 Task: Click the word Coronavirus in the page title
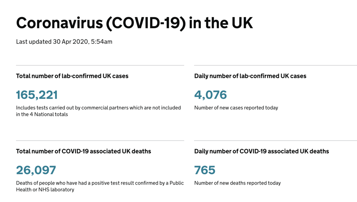(59, 23)
